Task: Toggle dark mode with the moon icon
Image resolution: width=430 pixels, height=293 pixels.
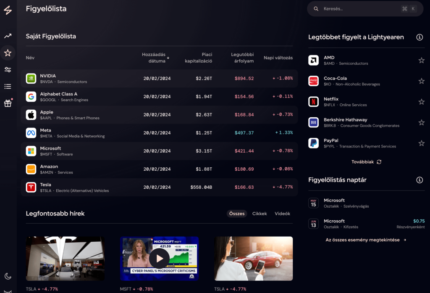Action: [x=8, y=276]
